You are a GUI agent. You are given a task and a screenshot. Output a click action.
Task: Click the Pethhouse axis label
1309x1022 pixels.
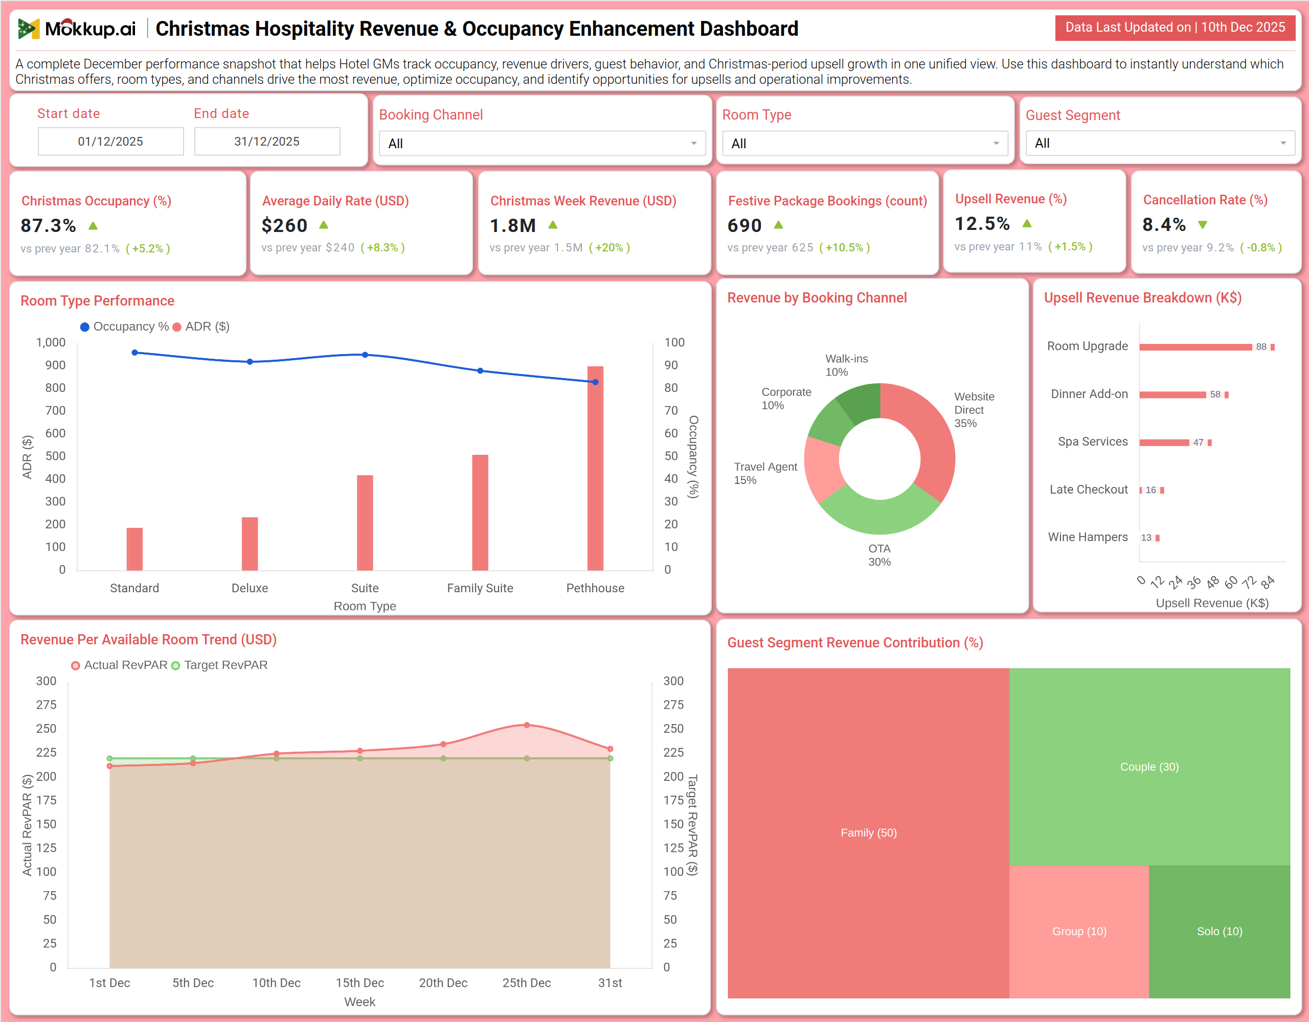(x=595, y=588)
